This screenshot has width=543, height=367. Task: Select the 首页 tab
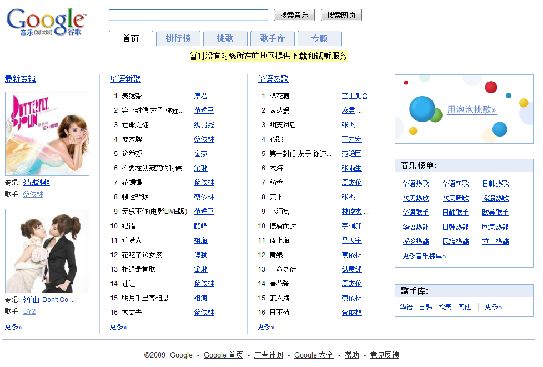(x=131, y=38)
